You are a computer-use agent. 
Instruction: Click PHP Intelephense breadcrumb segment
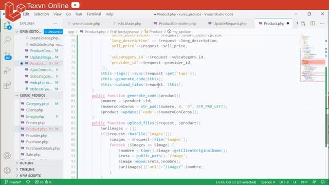click(124, 32)
